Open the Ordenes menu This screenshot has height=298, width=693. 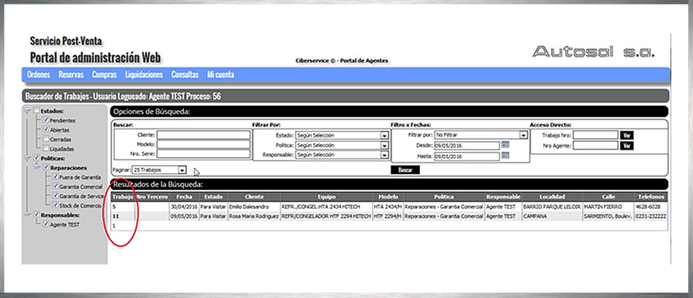pos(39,74)
